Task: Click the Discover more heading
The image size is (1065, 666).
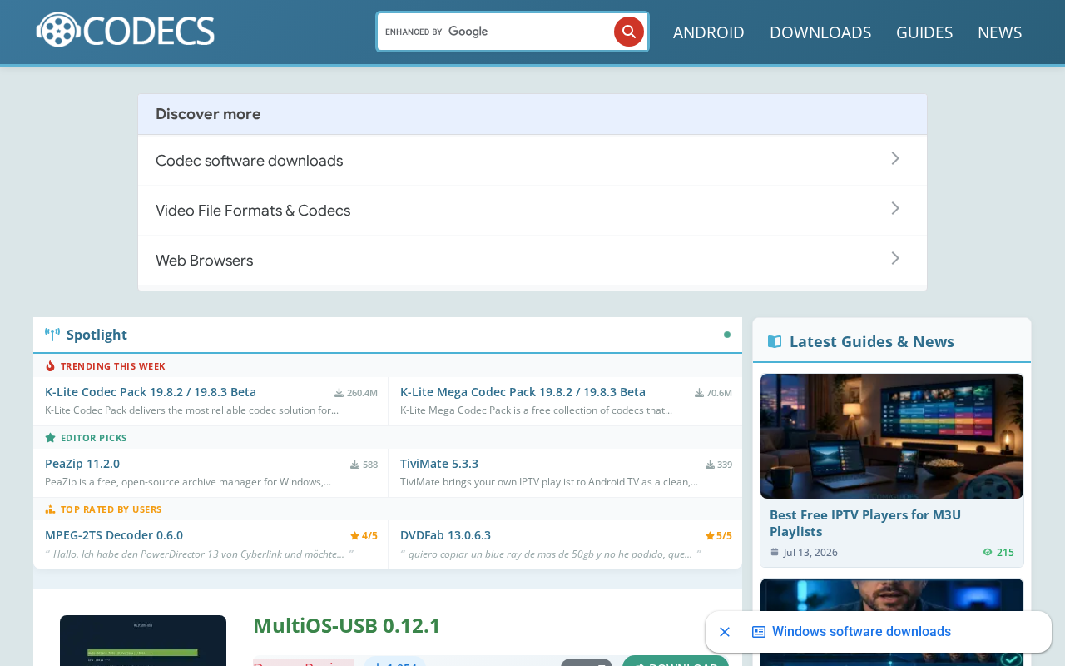Action: 208,114
